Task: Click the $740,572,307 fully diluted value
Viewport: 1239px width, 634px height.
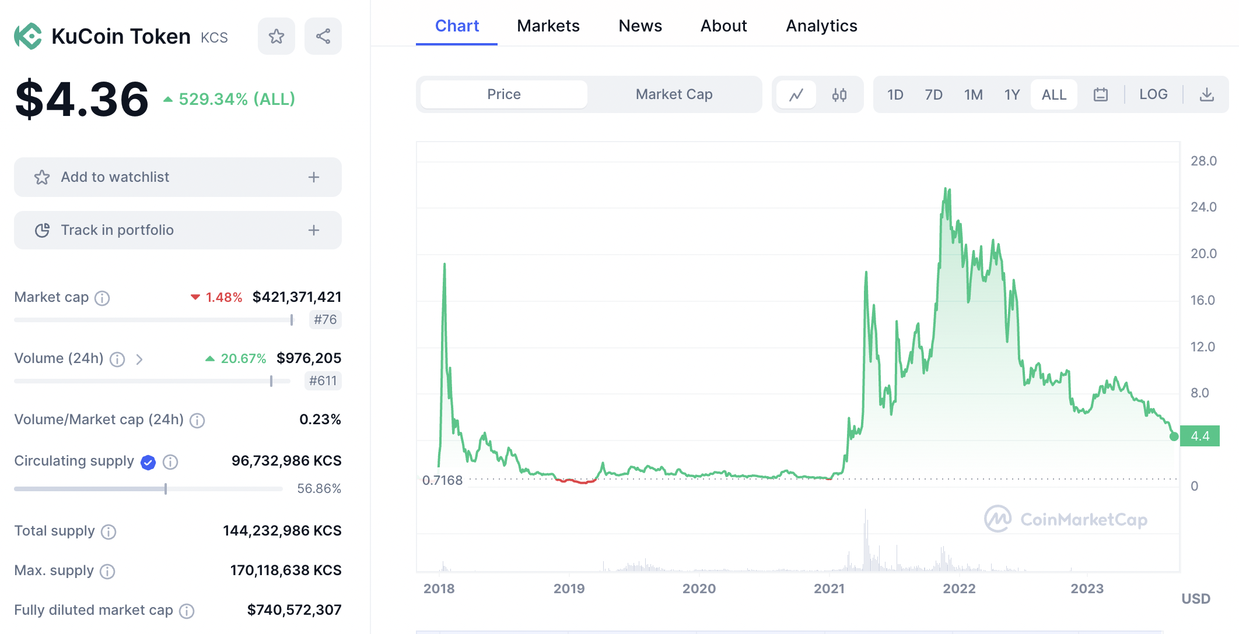Action: (294, 610)
